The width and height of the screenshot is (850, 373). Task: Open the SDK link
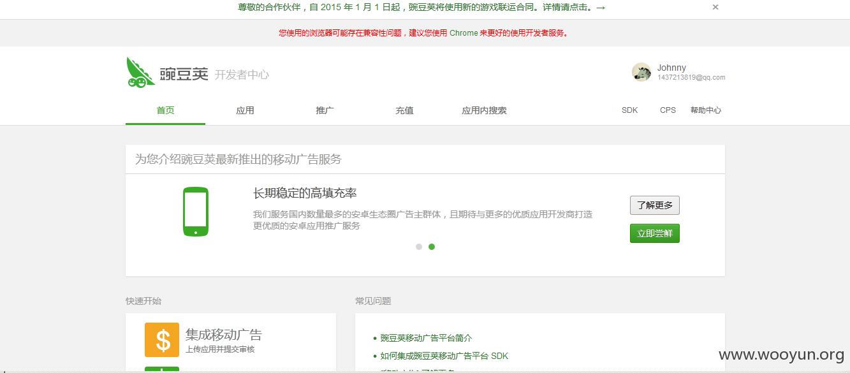(x=629, y=110)
